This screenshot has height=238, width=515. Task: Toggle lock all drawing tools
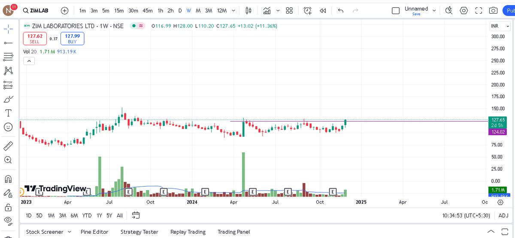coord(8,207)
